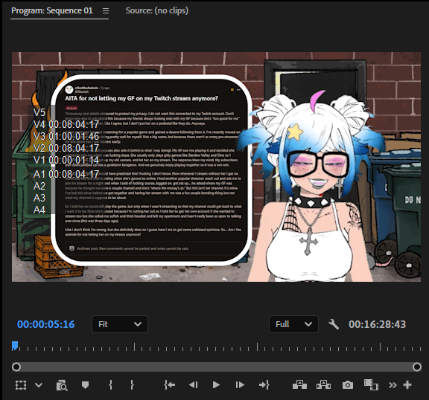Viewport: 429px width, 400px height.
Task: Select the transform bounding box tool icon
Action: [x=21, y=385]
